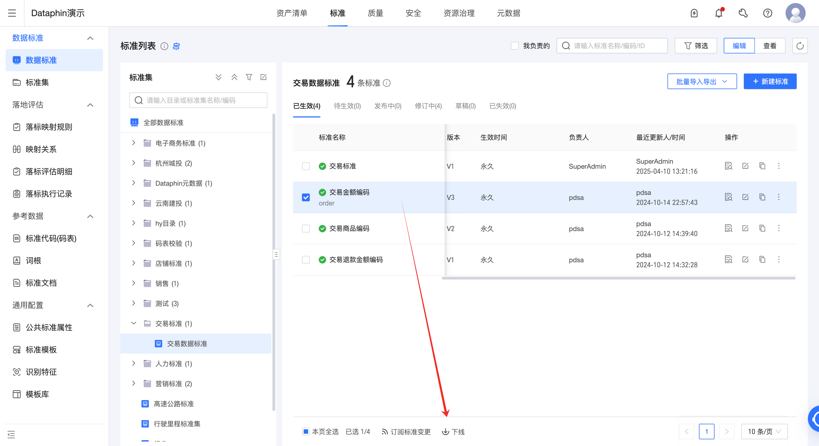Switch to the 质量 tab in top navigation
The image size is (819, 446).
pos(375,13)
